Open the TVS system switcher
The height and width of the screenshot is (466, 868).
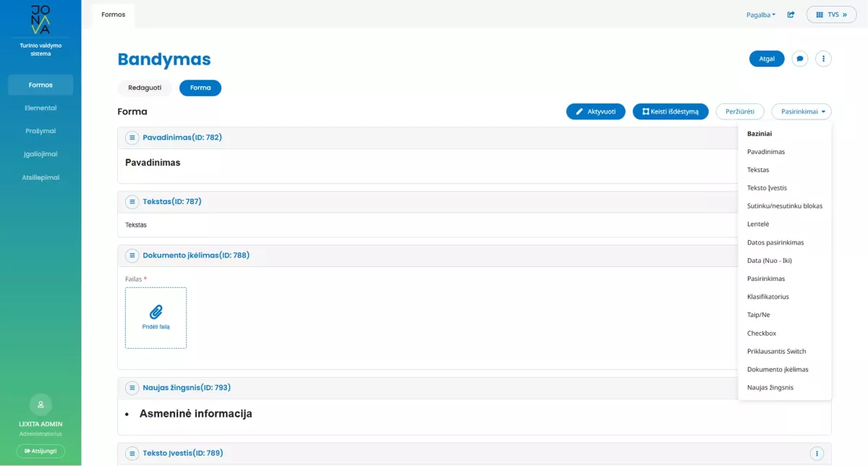coord(831,14)
